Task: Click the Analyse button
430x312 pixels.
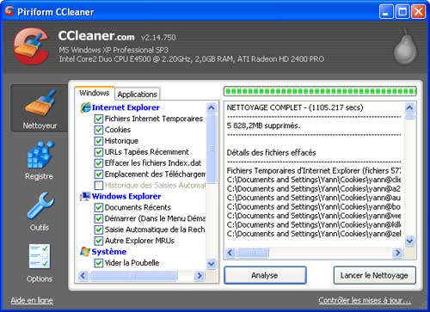Action: pos(265,275)
